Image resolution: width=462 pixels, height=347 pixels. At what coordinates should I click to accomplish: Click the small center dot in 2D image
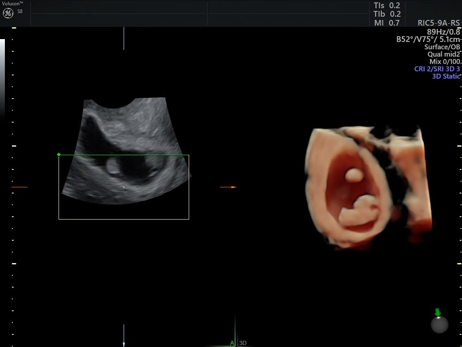[x=124, y=187]
